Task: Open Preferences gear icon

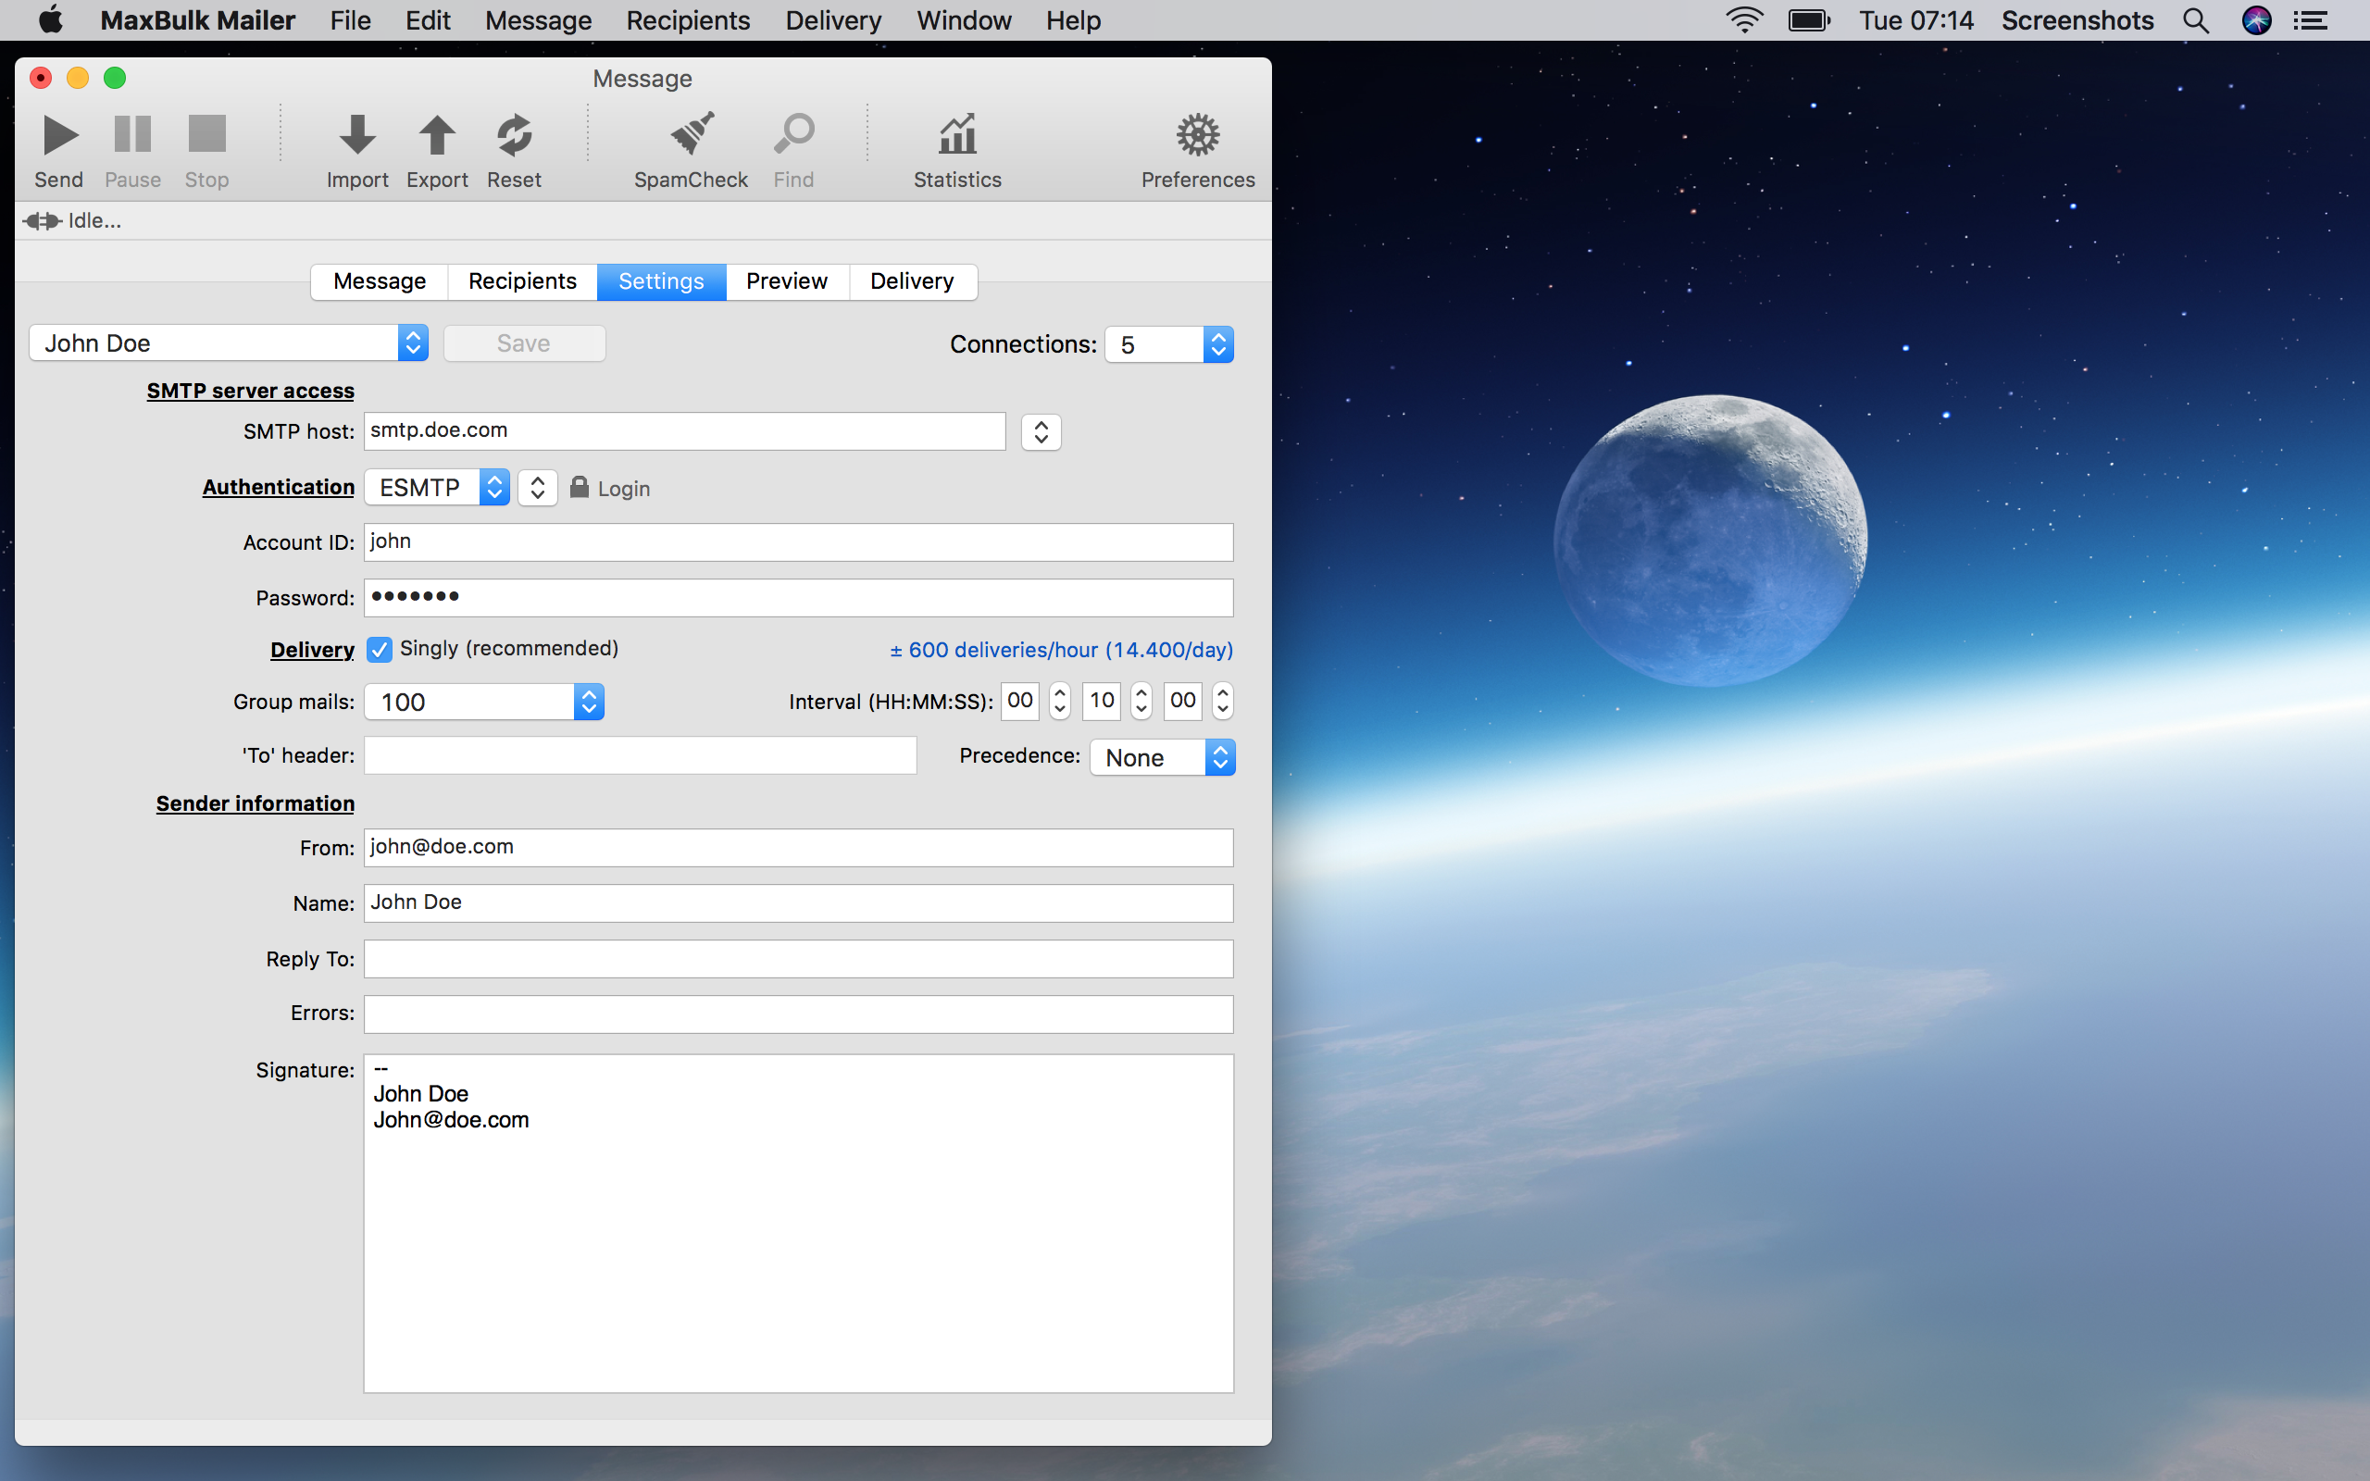Action: tap(1197, 135)
